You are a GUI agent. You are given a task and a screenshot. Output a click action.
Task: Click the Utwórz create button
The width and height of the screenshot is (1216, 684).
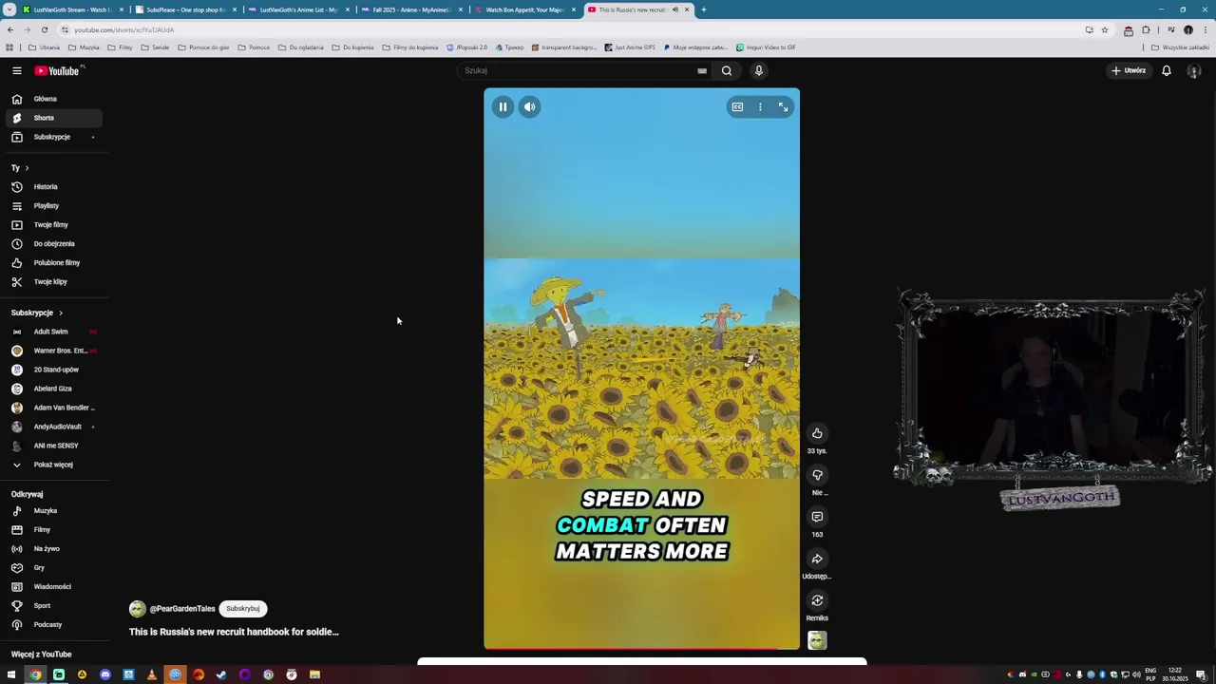tap(1130, 70)
